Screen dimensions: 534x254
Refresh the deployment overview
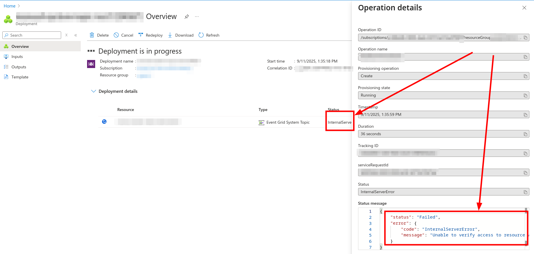click(x=209, y=35)
